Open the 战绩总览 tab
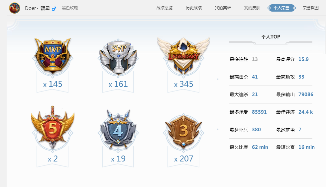The image size is (326, 187). (x=164, y=8)
